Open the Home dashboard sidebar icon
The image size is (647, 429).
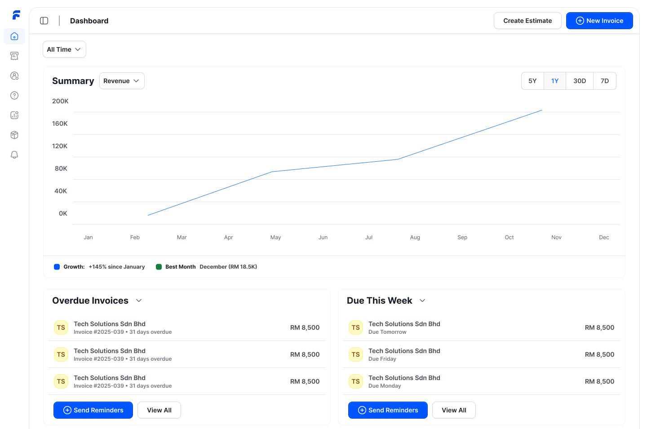[14, 36]
